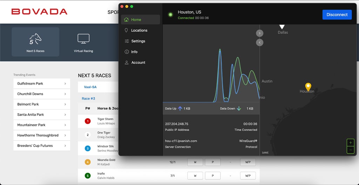
Task: Click the Data Down arrow icon
Action: (239, 108)
